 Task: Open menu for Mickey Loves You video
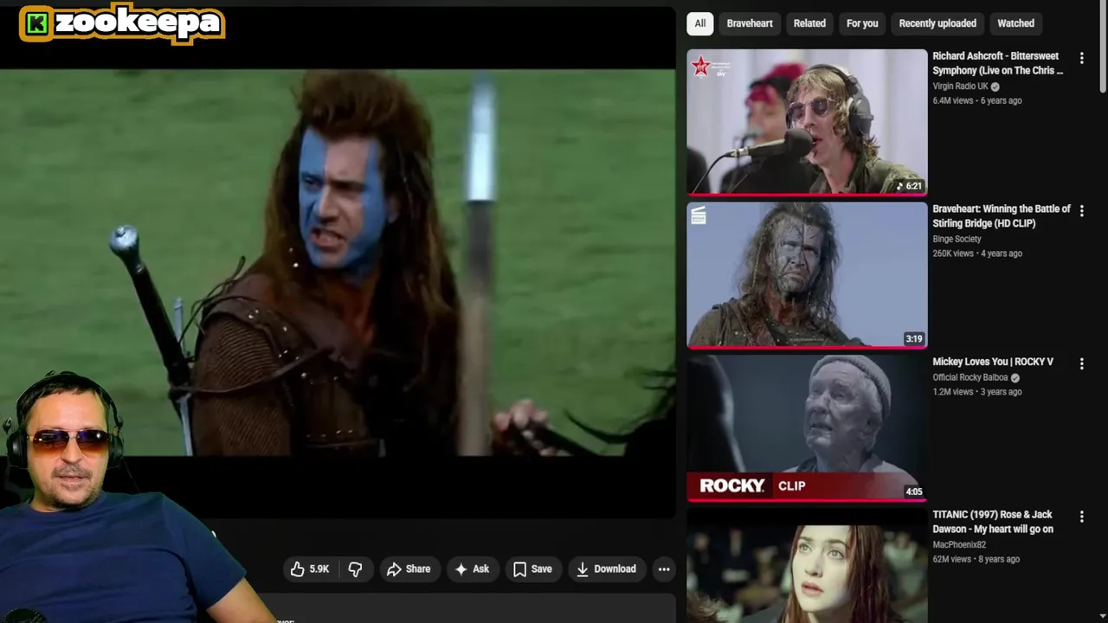[1081, 364]
